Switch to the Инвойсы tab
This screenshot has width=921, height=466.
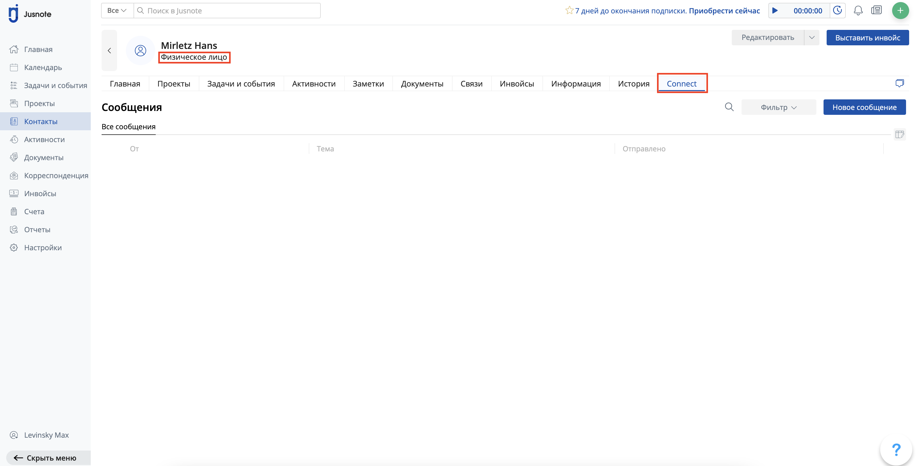pyautogui.click(x=517, y=84)
